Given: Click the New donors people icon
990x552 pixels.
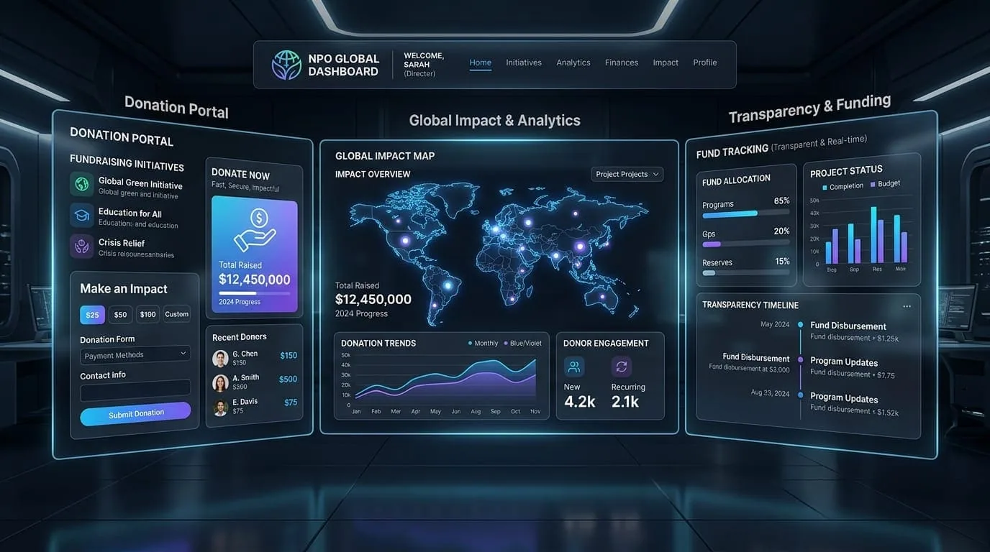Looking at the screenshot, I should pyautogui.click(x=574, y=367).
